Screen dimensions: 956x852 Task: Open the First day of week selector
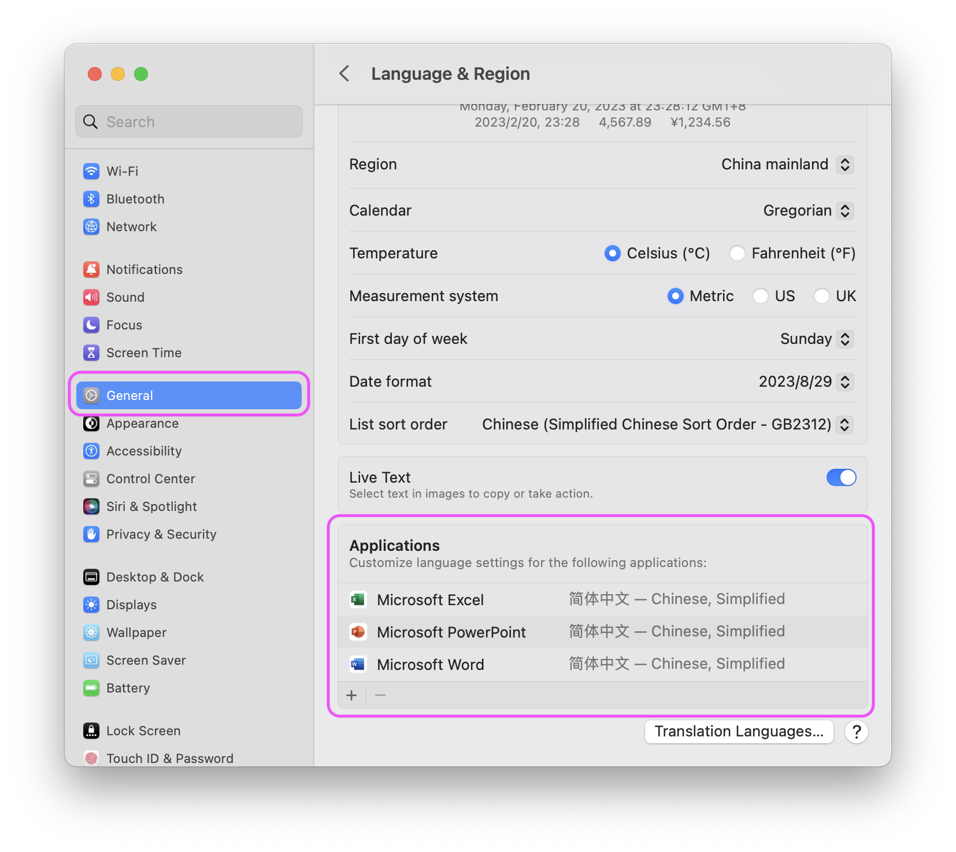tap(845, 339)
